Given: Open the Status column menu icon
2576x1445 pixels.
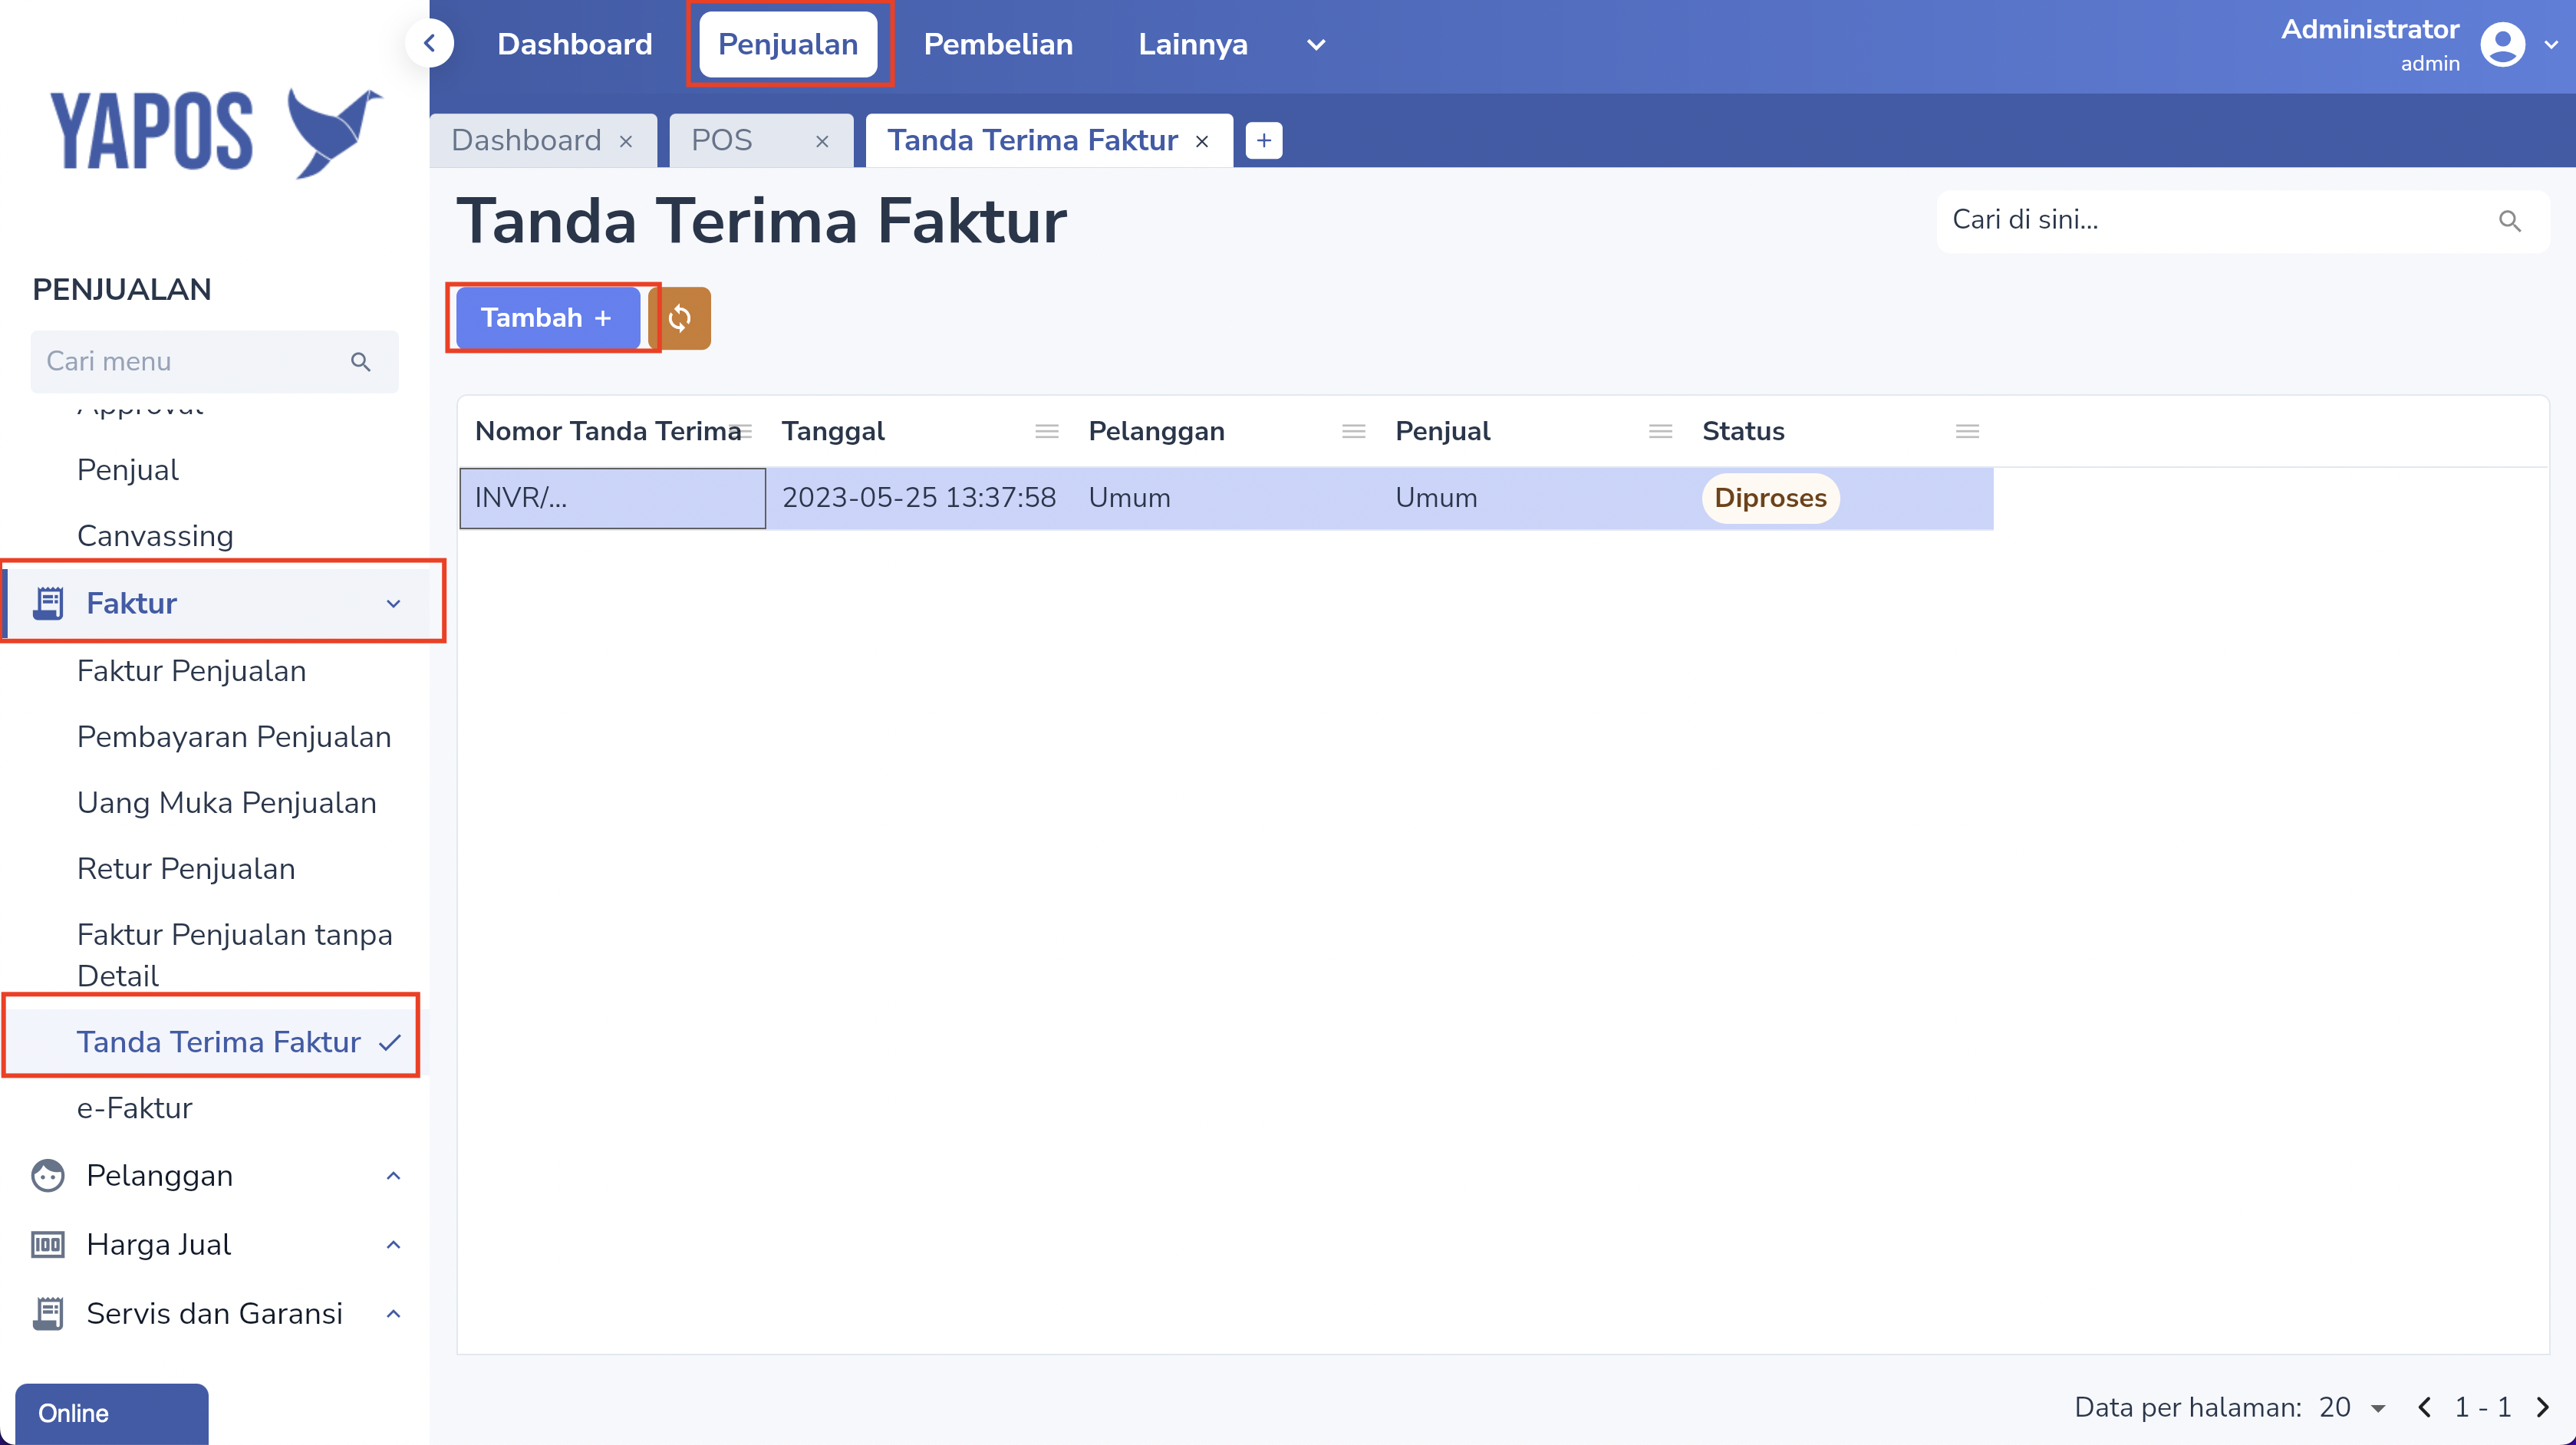Looking at the screenshot, I should pos(1966,431).
